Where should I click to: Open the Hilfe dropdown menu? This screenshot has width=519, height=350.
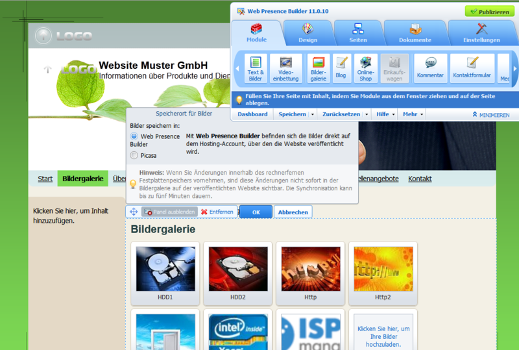click(x=385, y=114)
